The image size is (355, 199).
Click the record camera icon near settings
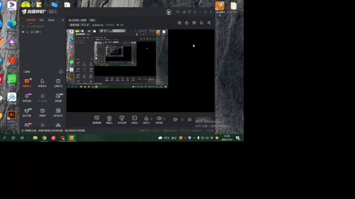coord(175,119)
